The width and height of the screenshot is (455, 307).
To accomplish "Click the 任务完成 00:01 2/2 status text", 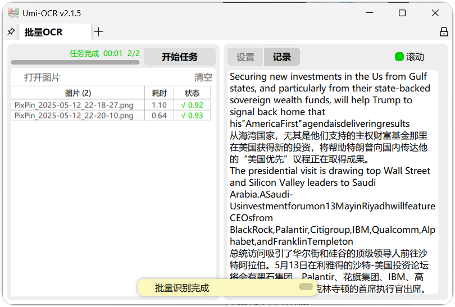I will (104, 53).
